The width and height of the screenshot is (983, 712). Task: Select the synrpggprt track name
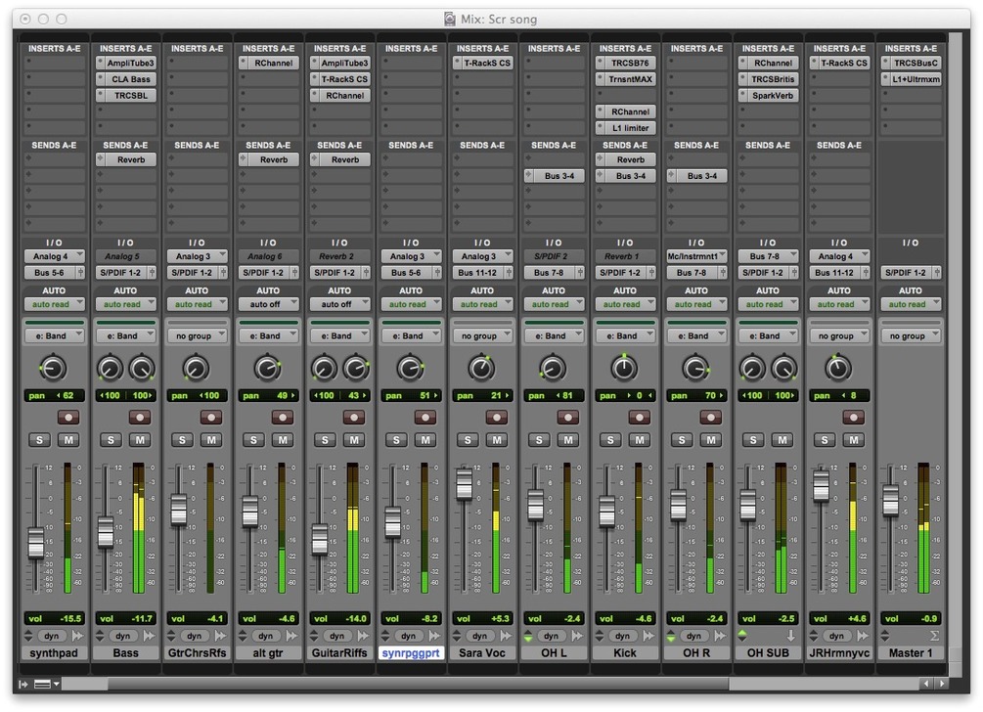[411, 653]
